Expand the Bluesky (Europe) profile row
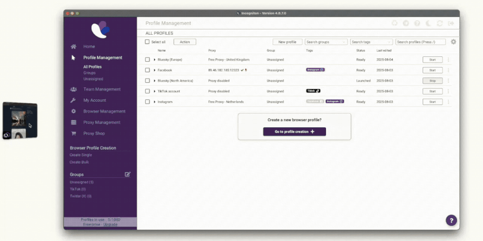 tap(155, 60)
